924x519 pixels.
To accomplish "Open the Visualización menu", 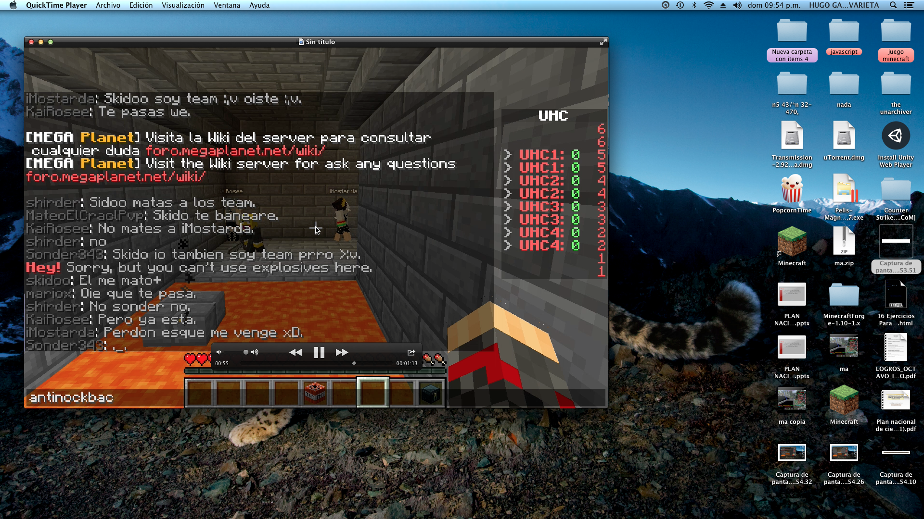I will 183,5.
